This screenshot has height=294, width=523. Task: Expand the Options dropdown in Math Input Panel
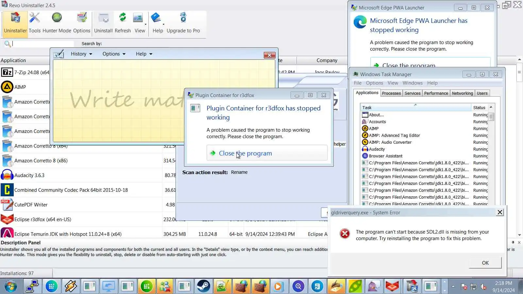point(114,54)
